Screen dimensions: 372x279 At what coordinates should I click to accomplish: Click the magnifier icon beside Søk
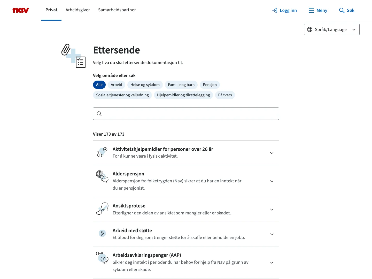pos(342,10)
